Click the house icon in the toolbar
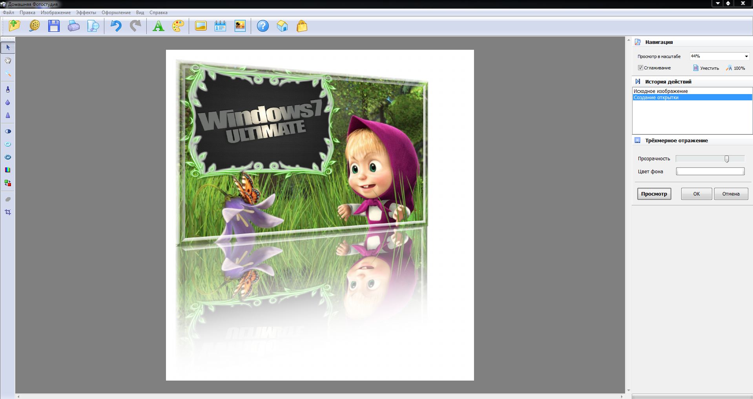The image size is (753, 399). 282,26
